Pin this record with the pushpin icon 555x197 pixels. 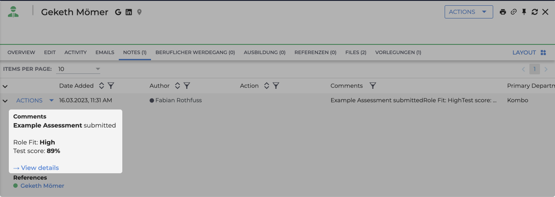pyautogui.click(x=524, y=12)
